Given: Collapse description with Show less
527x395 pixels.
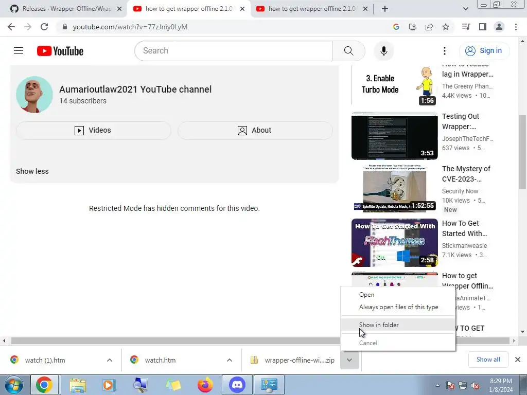Looking at the screenshot, I should 32,171.
